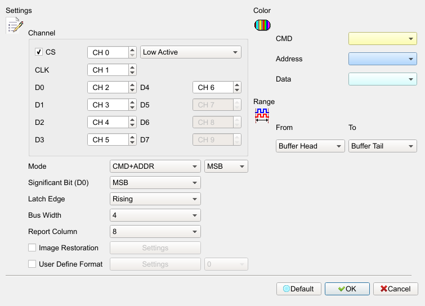Open the To Buffer Tail dropdown
Image resolution: width=425 pixels, height=306 pixels.
tap(382, 146)
